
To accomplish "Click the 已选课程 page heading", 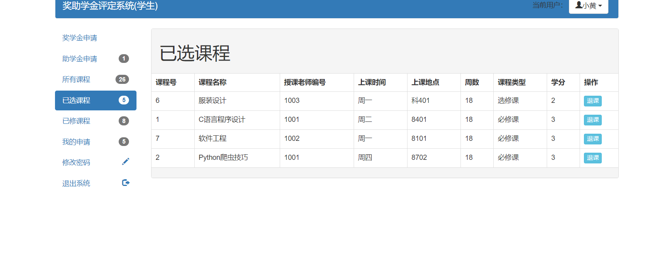I will pos(195,53).
